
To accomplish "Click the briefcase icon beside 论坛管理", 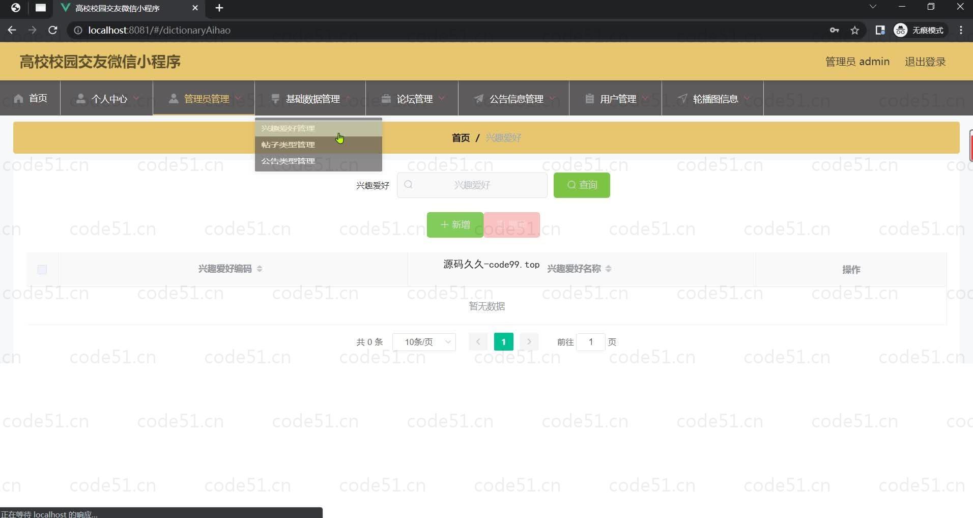I will [x=386, y=98].
